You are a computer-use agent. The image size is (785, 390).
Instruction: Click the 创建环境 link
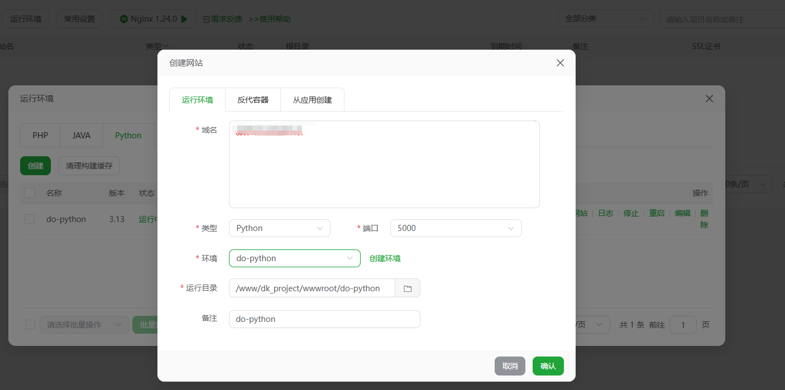tap(385, 258)
